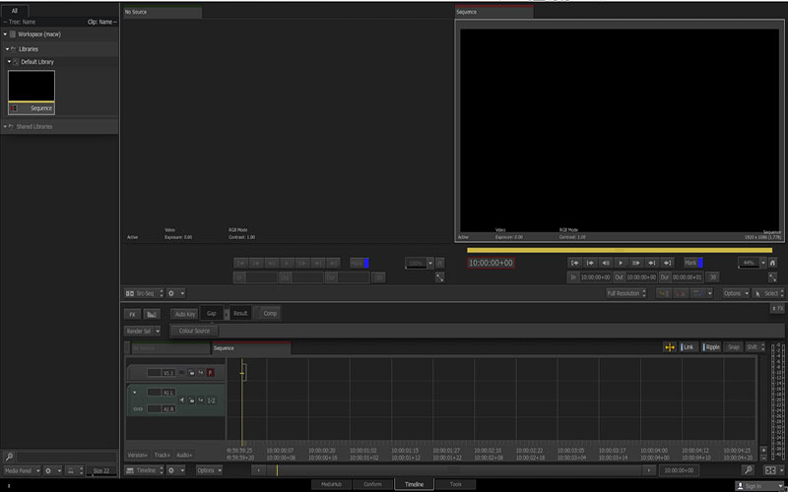Select the Sequence thumbnail in Default Library
The width and height of the screenshot is (788, 492).
[x=32, y=92]
